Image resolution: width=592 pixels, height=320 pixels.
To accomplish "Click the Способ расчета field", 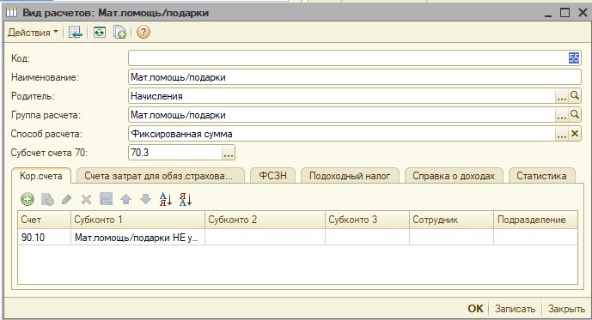I will pyautogui.click(x=342, y=134).
